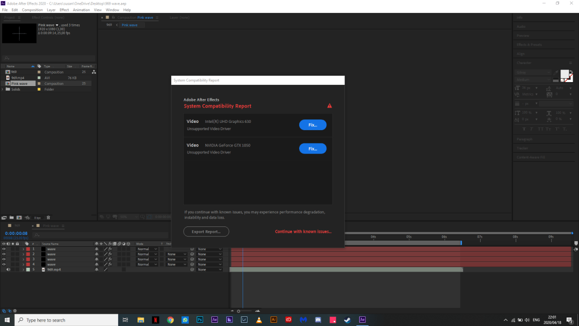Click the delete trash icon in Project panel
This screenshot has height=326, width=579.
click(x=48, y=217)
